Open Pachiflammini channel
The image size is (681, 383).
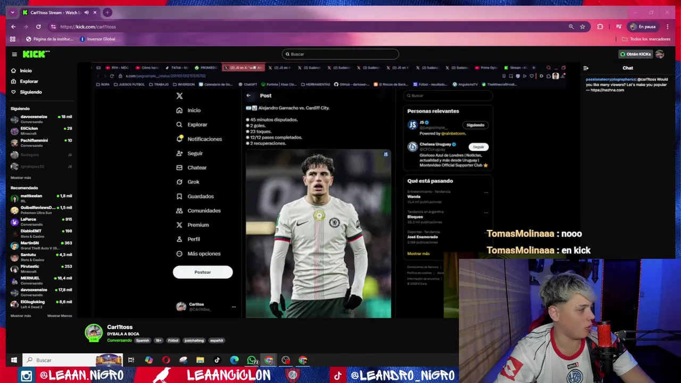click(41, 142)
